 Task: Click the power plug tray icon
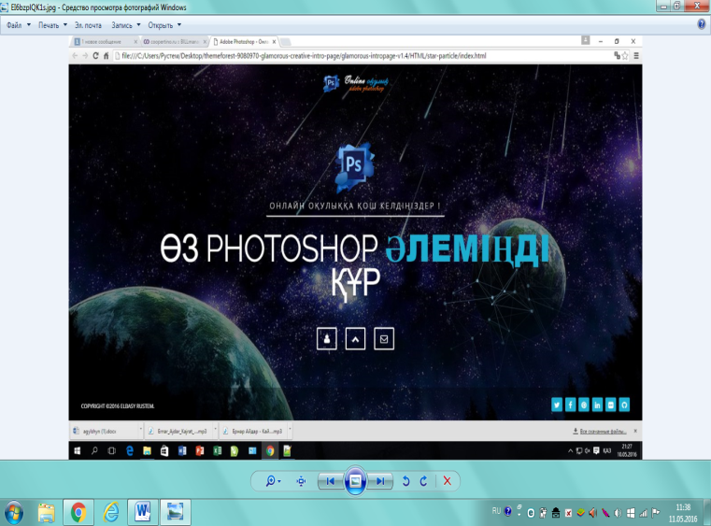click(x=543, y=513)
